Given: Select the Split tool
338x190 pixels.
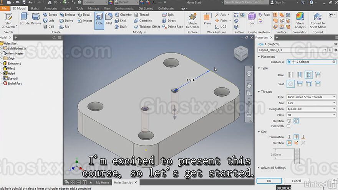Looking at the screenshot, I should (168, 15).
